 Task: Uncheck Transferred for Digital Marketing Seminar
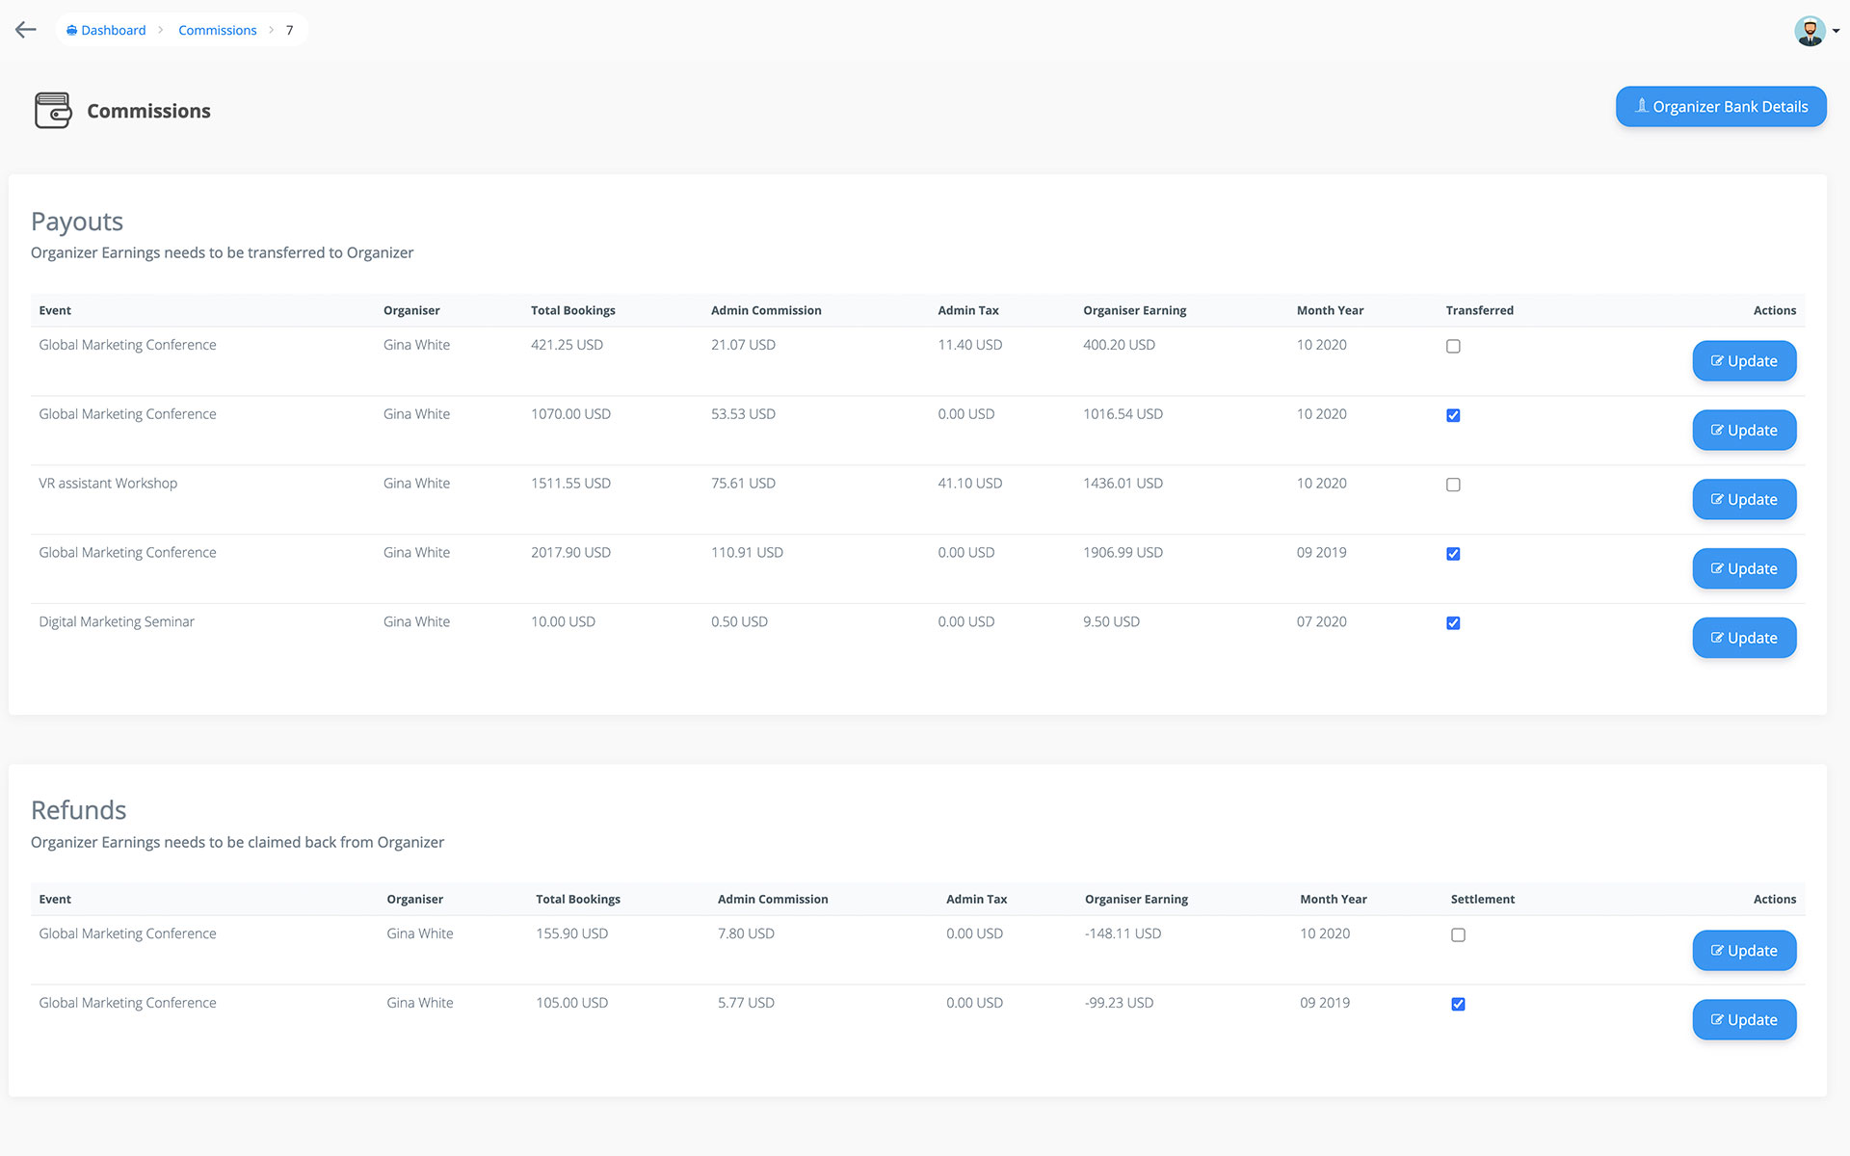click(1453, 623)
